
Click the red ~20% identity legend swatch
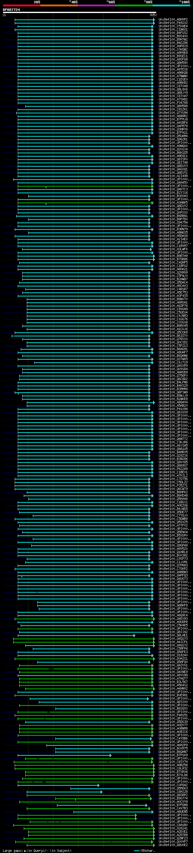click(x=21, y=5)
